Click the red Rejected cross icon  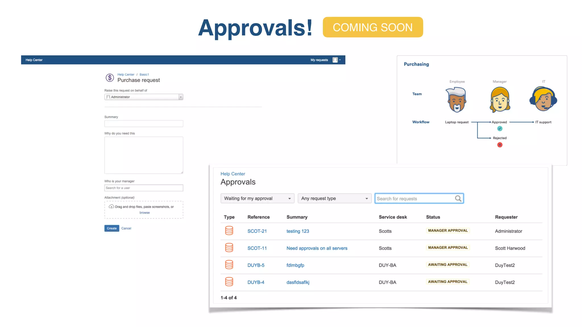tap(500, 145)
